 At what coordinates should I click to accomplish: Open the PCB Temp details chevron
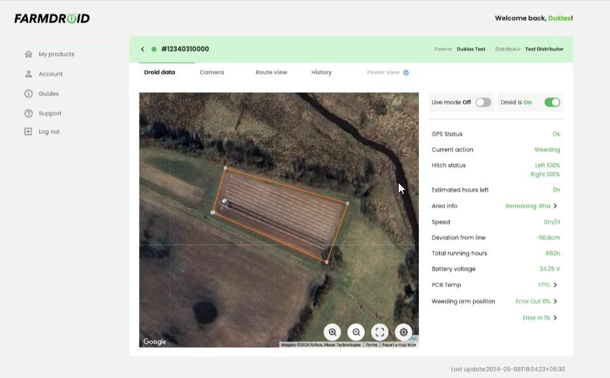click(555, 285)
